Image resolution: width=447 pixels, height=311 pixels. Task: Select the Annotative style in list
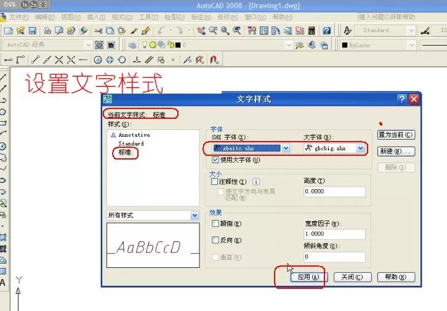134,135
